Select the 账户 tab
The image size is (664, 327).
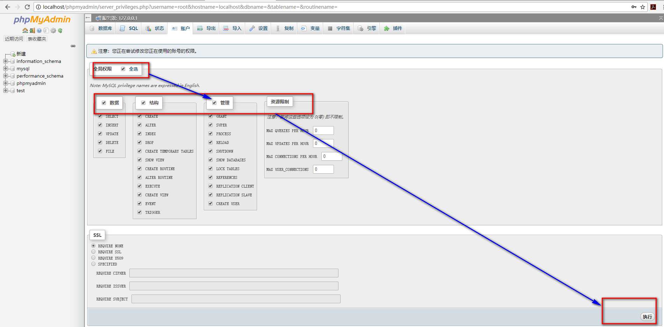point(181,28)
